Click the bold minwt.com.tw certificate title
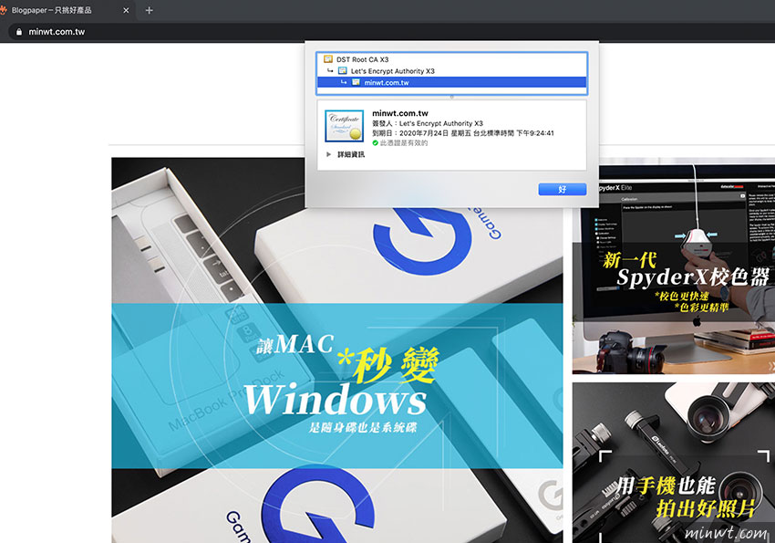 tap(400, 113)
